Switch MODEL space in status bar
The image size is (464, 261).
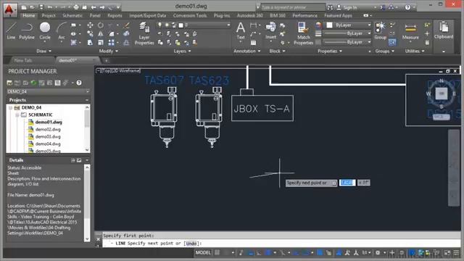pos(203,252)
